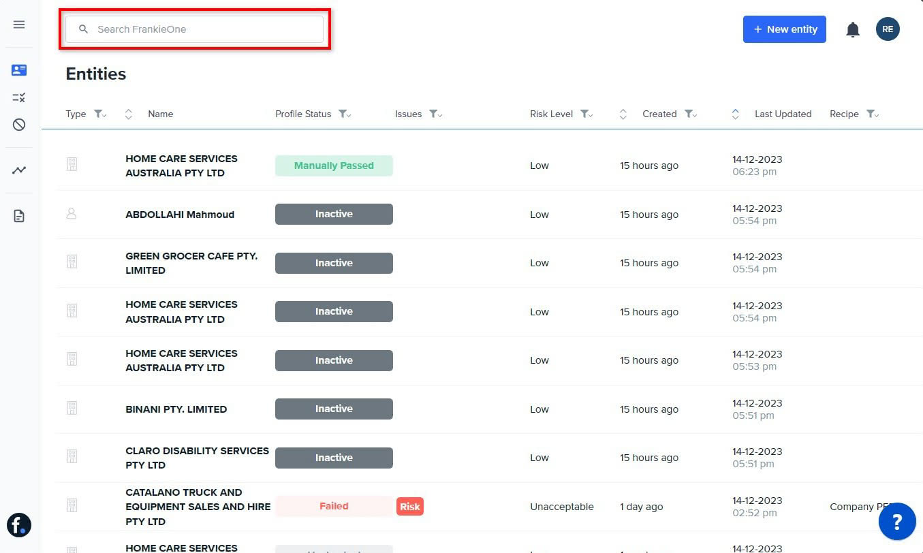This screenshot has height=553, width=923.
Task: Open the Profile Status filter dropdown
Action: 344,114
